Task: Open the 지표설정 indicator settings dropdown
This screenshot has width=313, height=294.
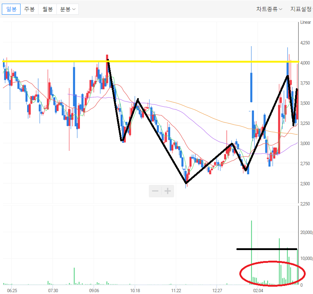Action: (301, 9)
